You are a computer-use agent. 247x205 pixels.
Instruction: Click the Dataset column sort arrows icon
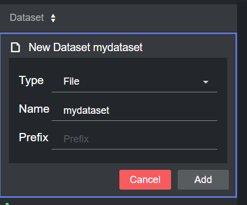53,18
